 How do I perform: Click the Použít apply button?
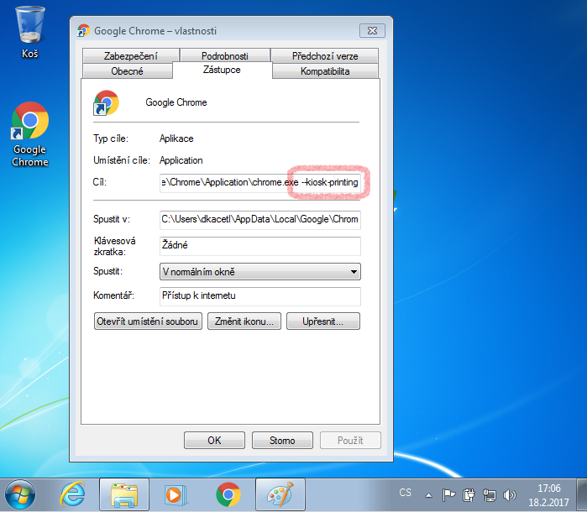(350, 440)
